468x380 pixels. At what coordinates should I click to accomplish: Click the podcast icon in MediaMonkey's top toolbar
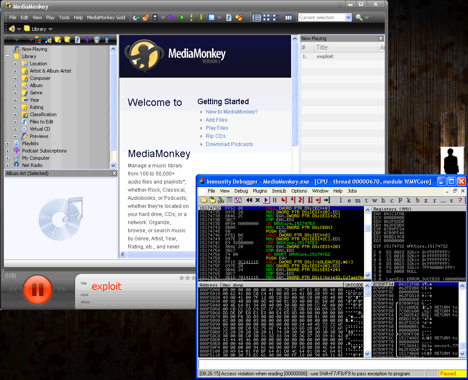[170, 18]
